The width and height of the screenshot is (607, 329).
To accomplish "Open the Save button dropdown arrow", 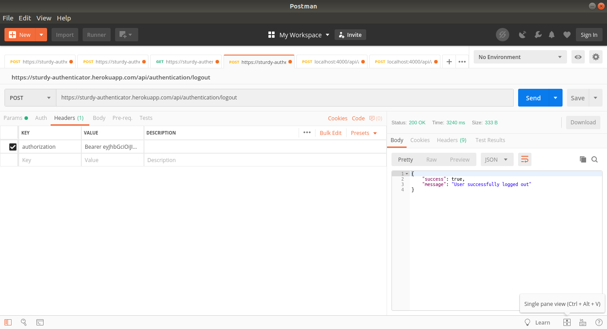I will point(595,98).
